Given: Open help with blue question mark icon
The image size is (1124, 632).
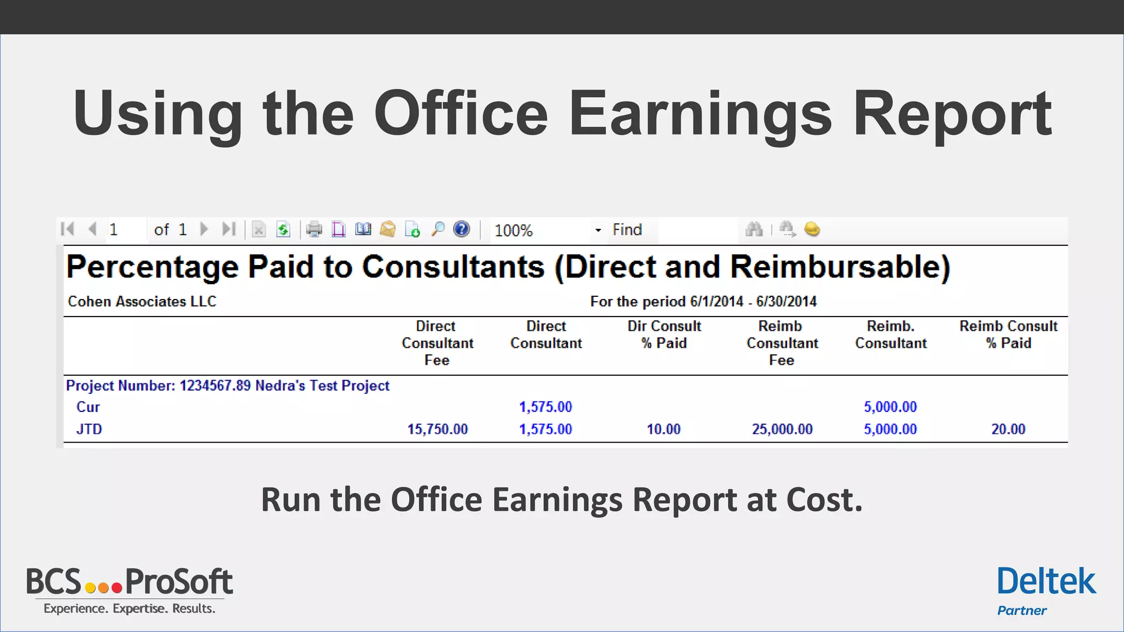Looking at the screenshot, I should [462, 229].
